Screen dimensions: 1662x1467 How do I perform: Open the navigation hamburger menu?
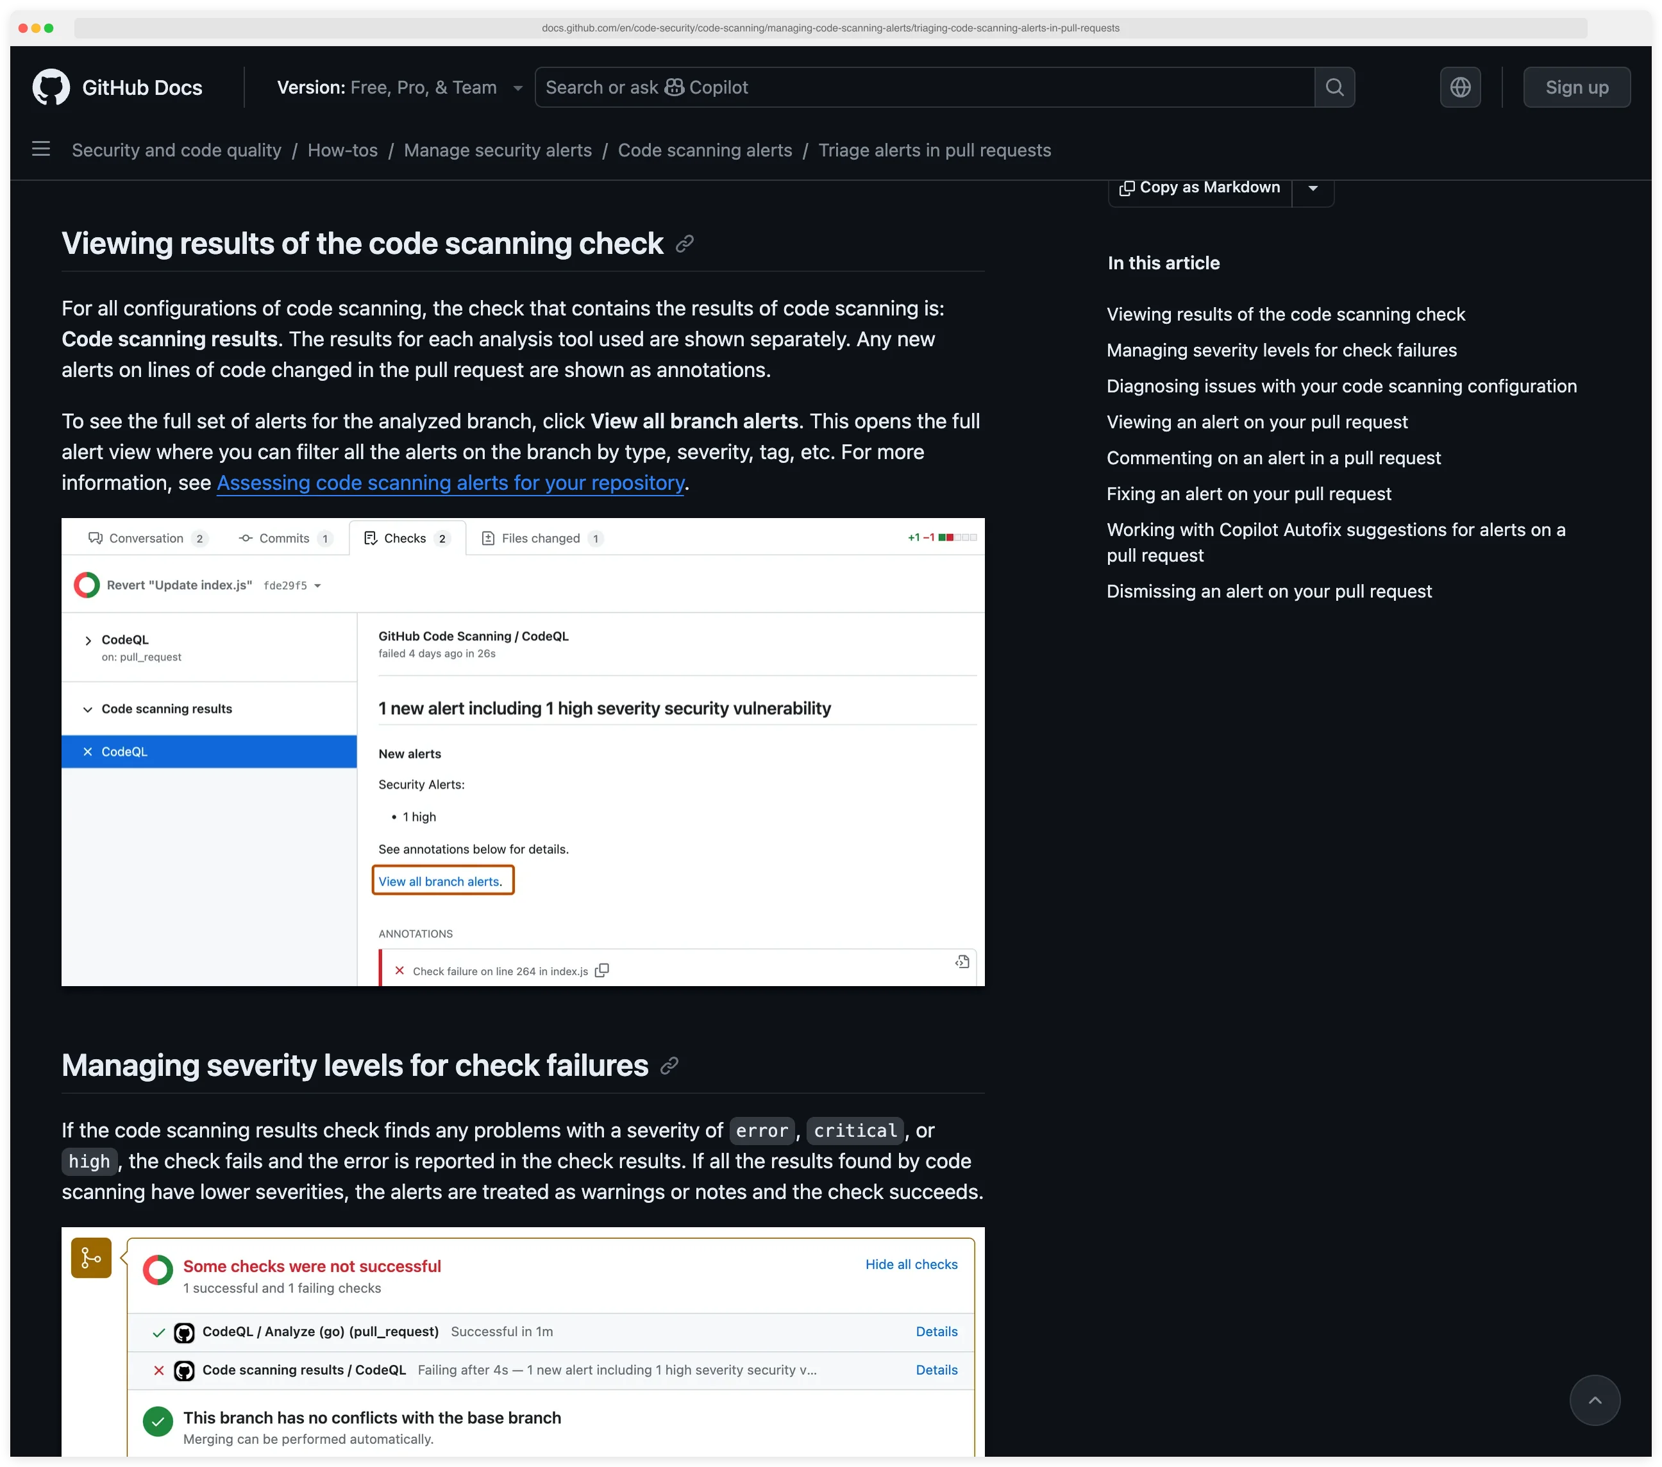coord(40,149)
